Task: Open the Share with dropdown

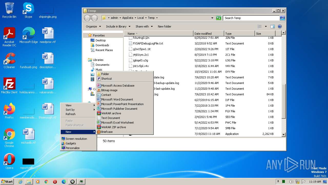Action: tap(144, 26)
